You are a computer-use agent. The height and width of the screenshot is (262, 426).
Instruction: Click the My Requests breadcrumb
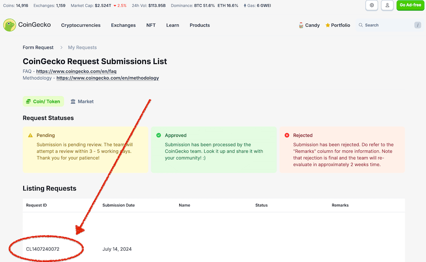(82, 47)
